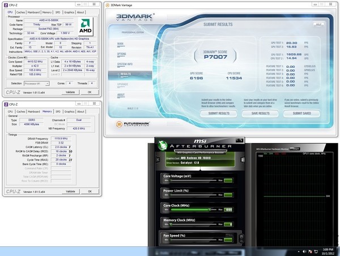Image resolution: width=340 pixels, height=256 pixels.
Task: Select RESULTS in 3DMark side menu
Action: point(130,75)
